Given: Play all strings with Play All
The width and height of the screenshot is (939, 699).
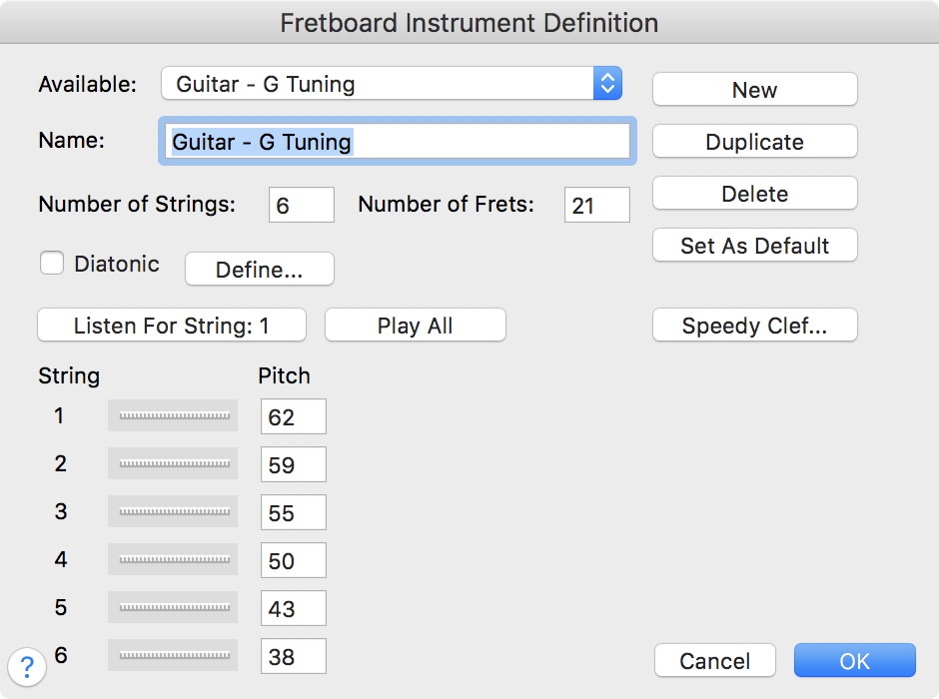Looking at the screenshot, I should pyautogui.click(x=415, y=326).
